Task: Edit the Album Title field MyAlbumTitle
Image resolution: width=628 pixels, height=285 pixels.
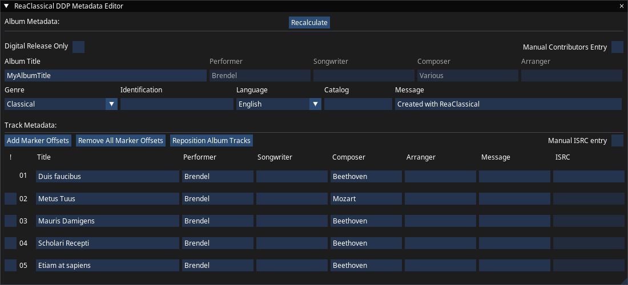Action: coord(106,76)
